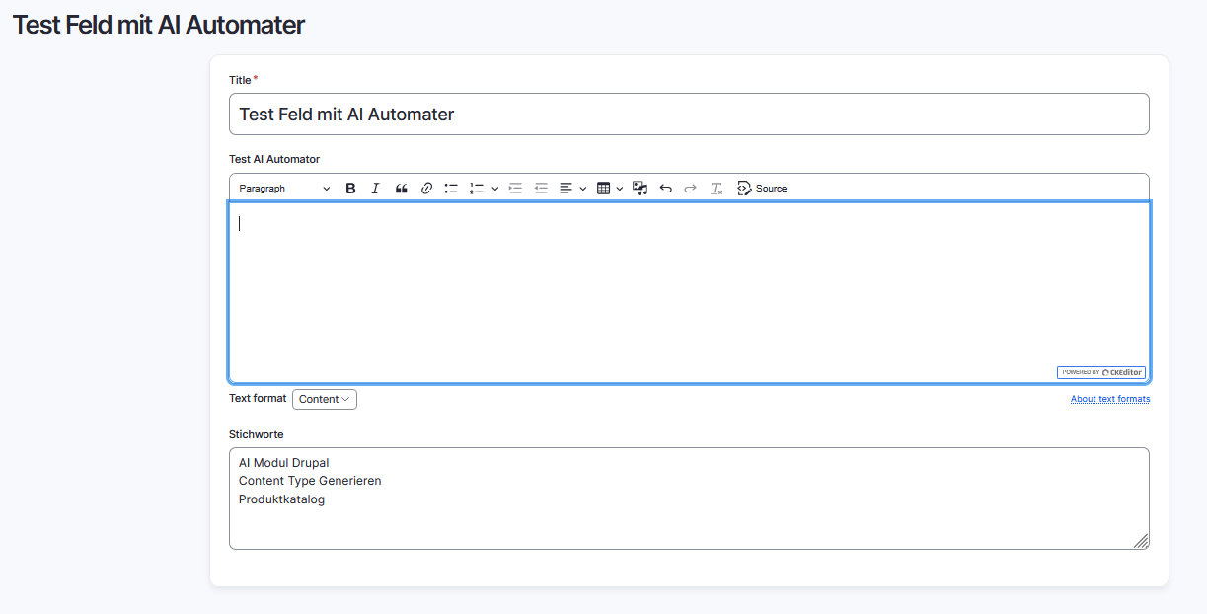Redo the last editor action
The image size is (1207, 614).
point(689,188)
